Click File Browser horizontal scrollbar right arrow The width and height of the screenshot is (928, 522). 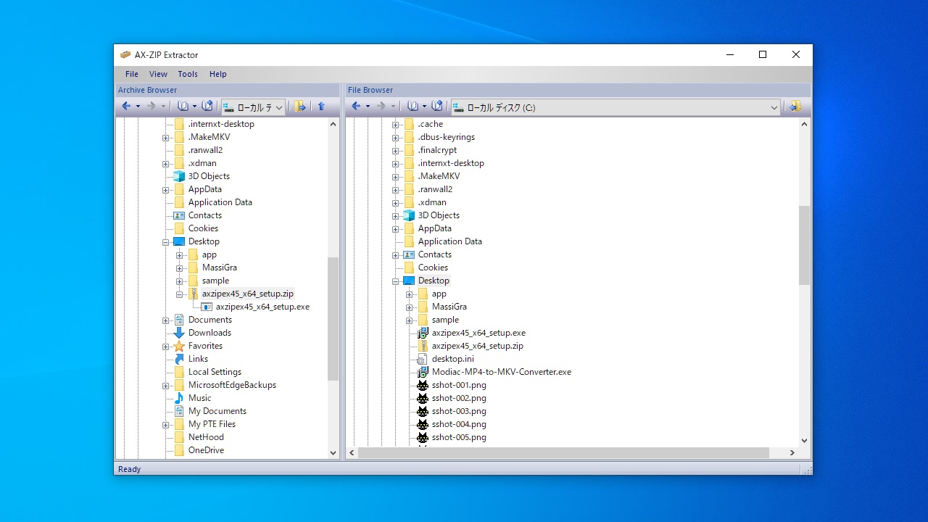coord(792,452)
